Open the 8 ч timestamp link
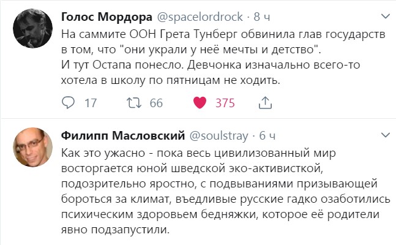Image resolution: width=396 pixels, height=245 pixels. coord(262,17)
